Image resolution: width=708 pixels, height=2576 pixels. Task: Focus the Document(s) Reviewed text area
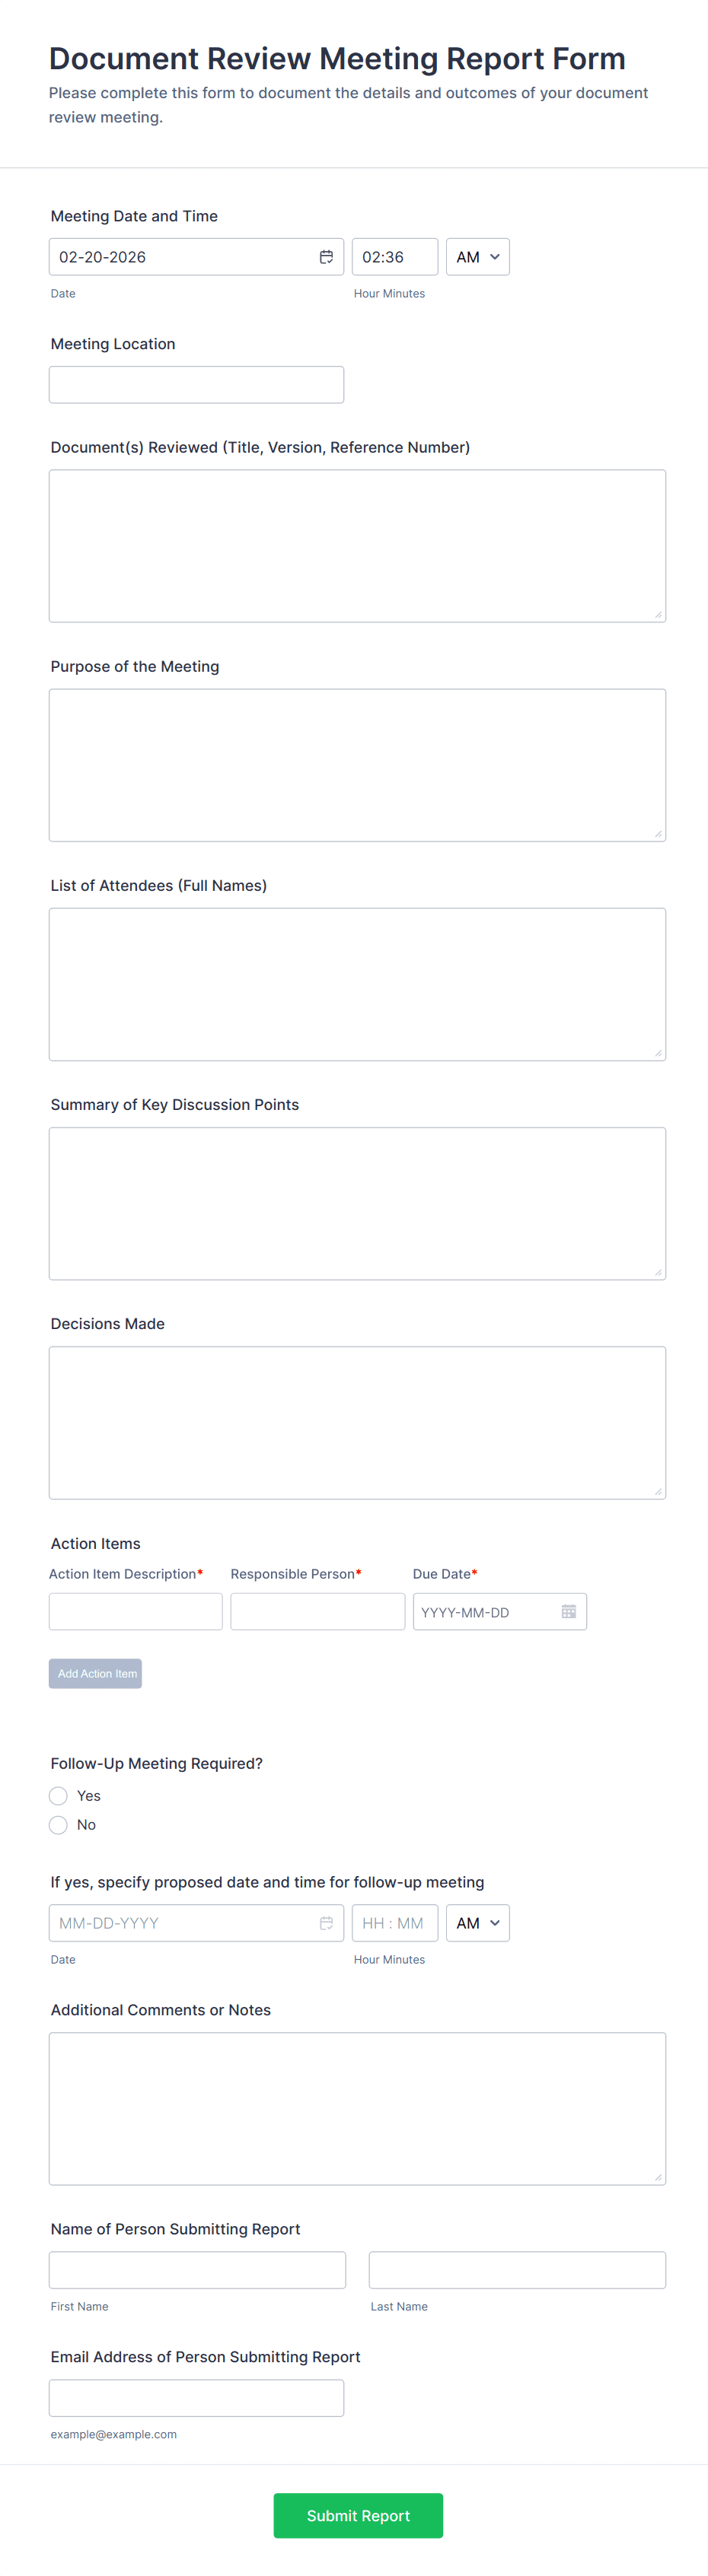(357, 546)
